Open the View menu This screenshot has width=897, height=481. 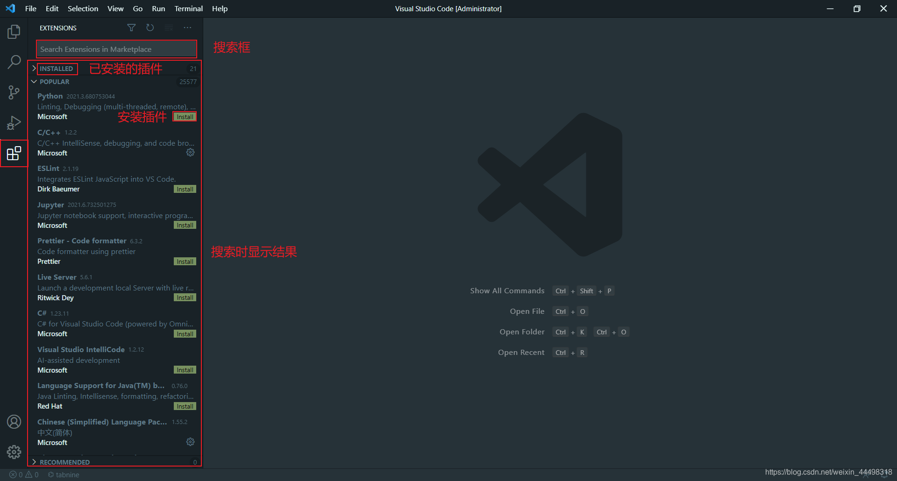coord(115,8)
